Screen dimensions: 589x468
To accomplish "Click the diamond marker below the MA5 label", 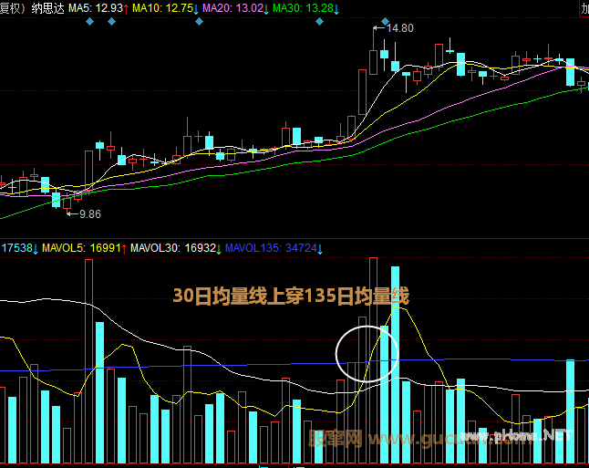I will pos(89,22).
